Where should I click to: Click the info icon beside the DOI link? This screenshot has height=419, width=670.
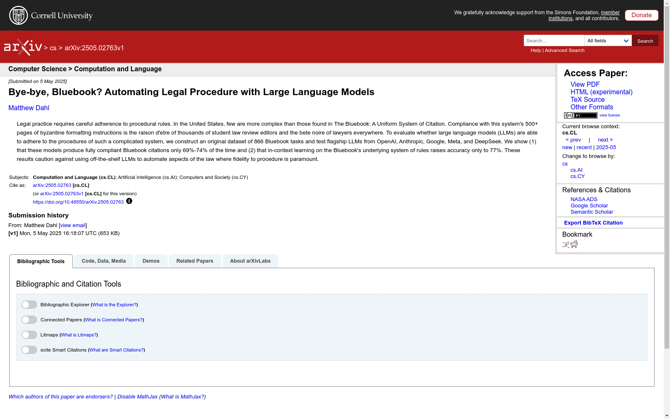(129, 201)
